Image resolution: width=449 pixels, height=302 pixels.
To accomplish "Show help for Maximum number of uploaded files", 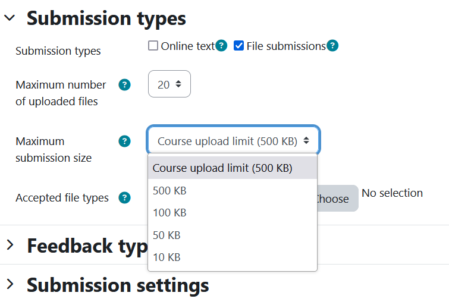I will point(124,85).
